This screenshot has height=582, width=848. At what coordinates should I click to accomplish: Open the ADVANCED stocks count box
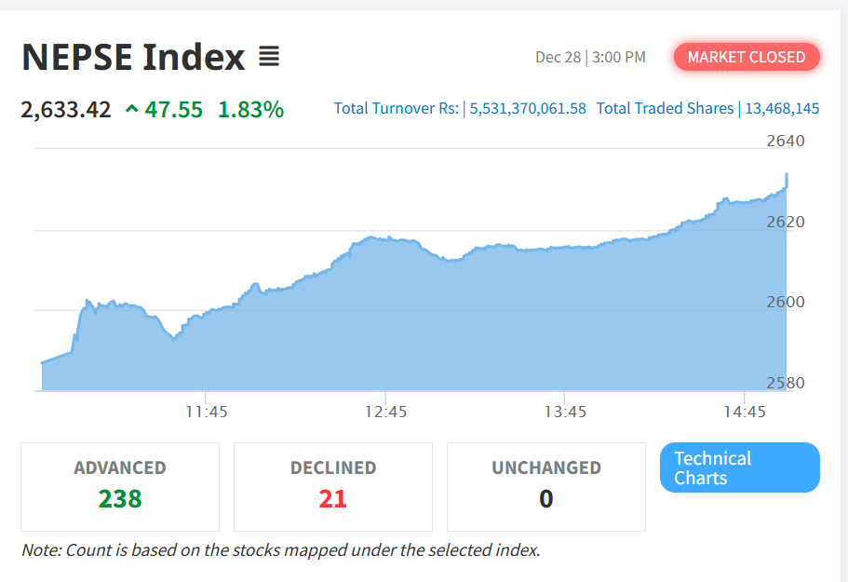pos(120,486)
